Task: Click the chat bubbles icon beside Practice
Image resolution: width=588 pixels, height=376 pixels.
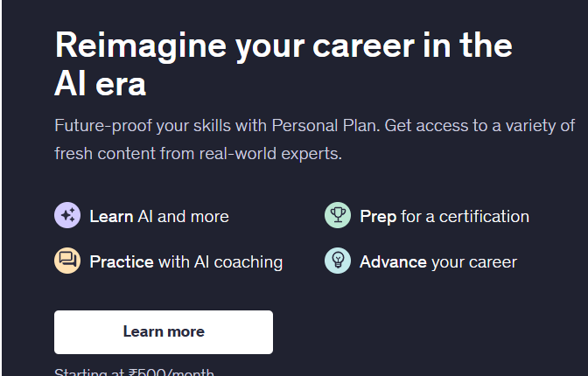Action: (67, 261)
